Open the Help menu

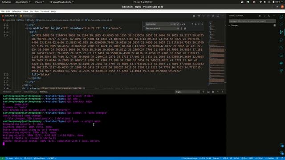53,12
